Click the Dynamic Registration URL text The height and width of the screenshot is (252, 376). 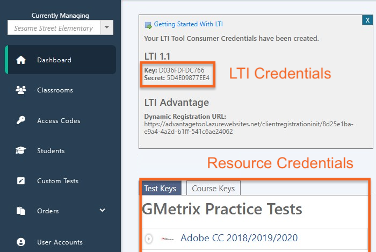[248, 128]
